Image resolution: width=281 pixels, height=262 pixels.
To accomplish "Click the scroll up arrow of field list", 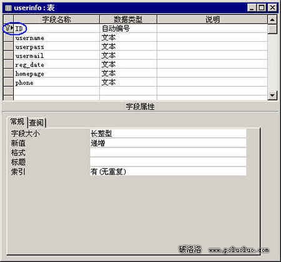I will click(x=272, y=20).
